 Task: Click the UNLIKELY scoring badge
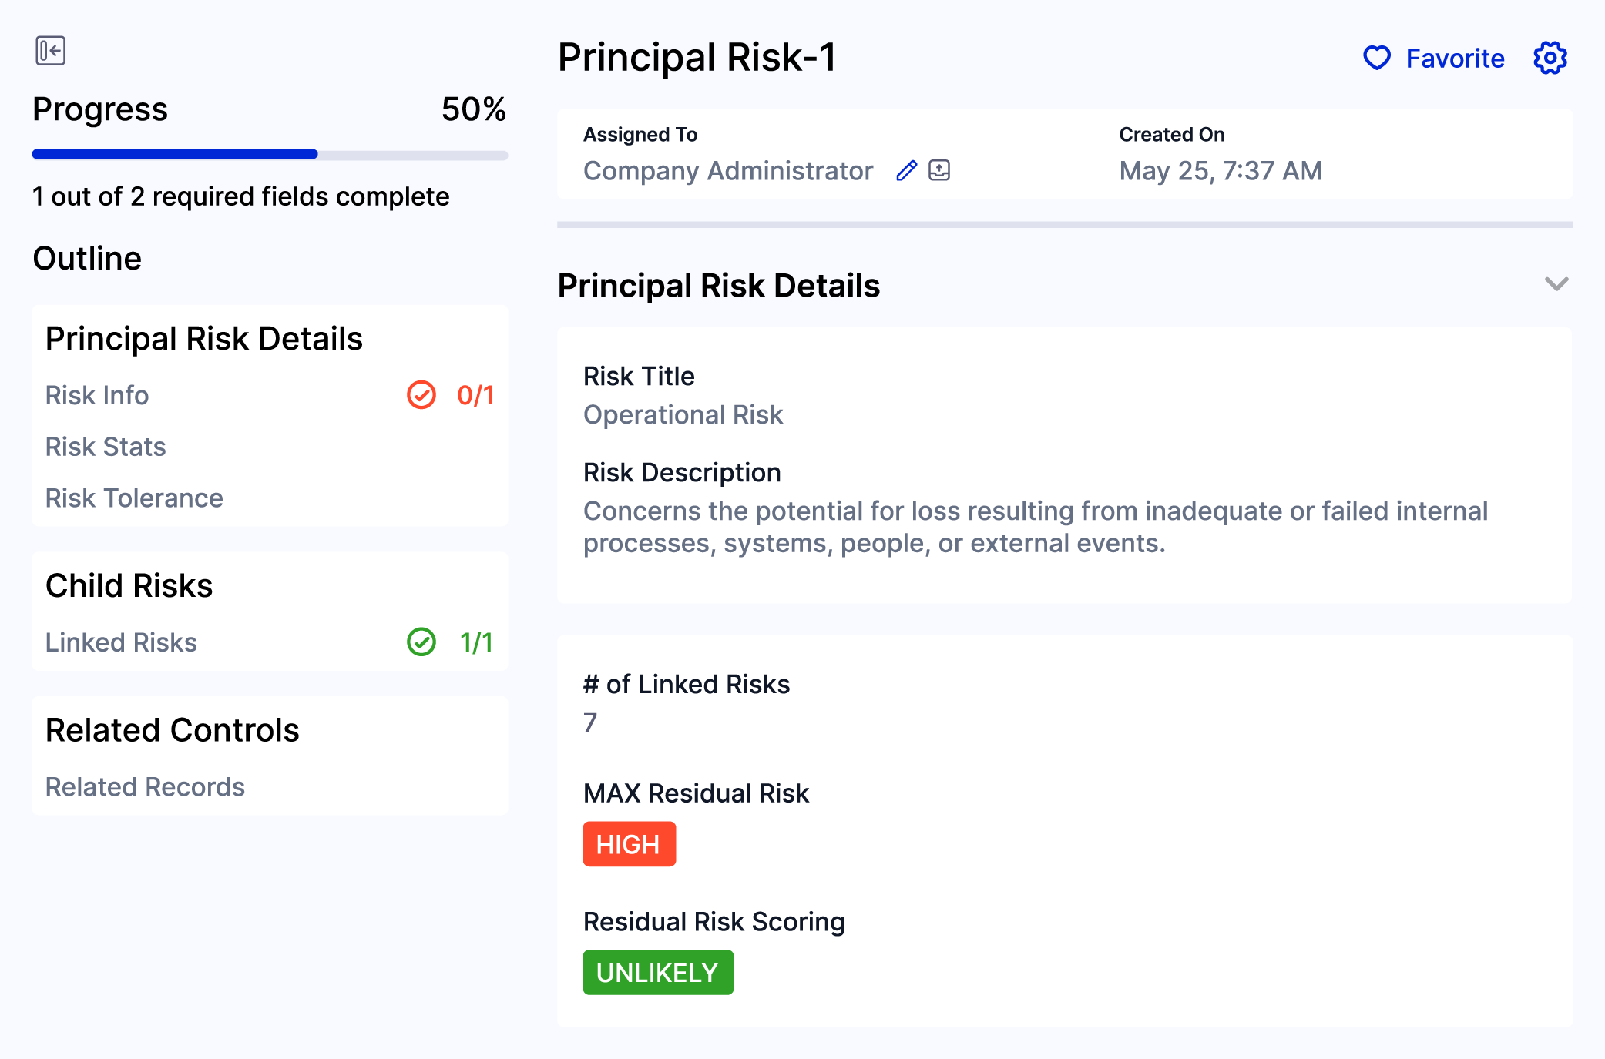pos(658,973)
